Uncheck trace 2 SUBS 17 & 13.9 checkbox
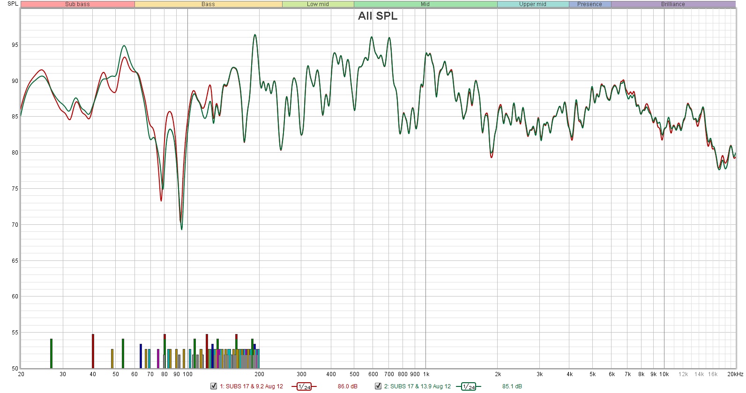This screenshot has height=393, width=746. tap(378, 386)
